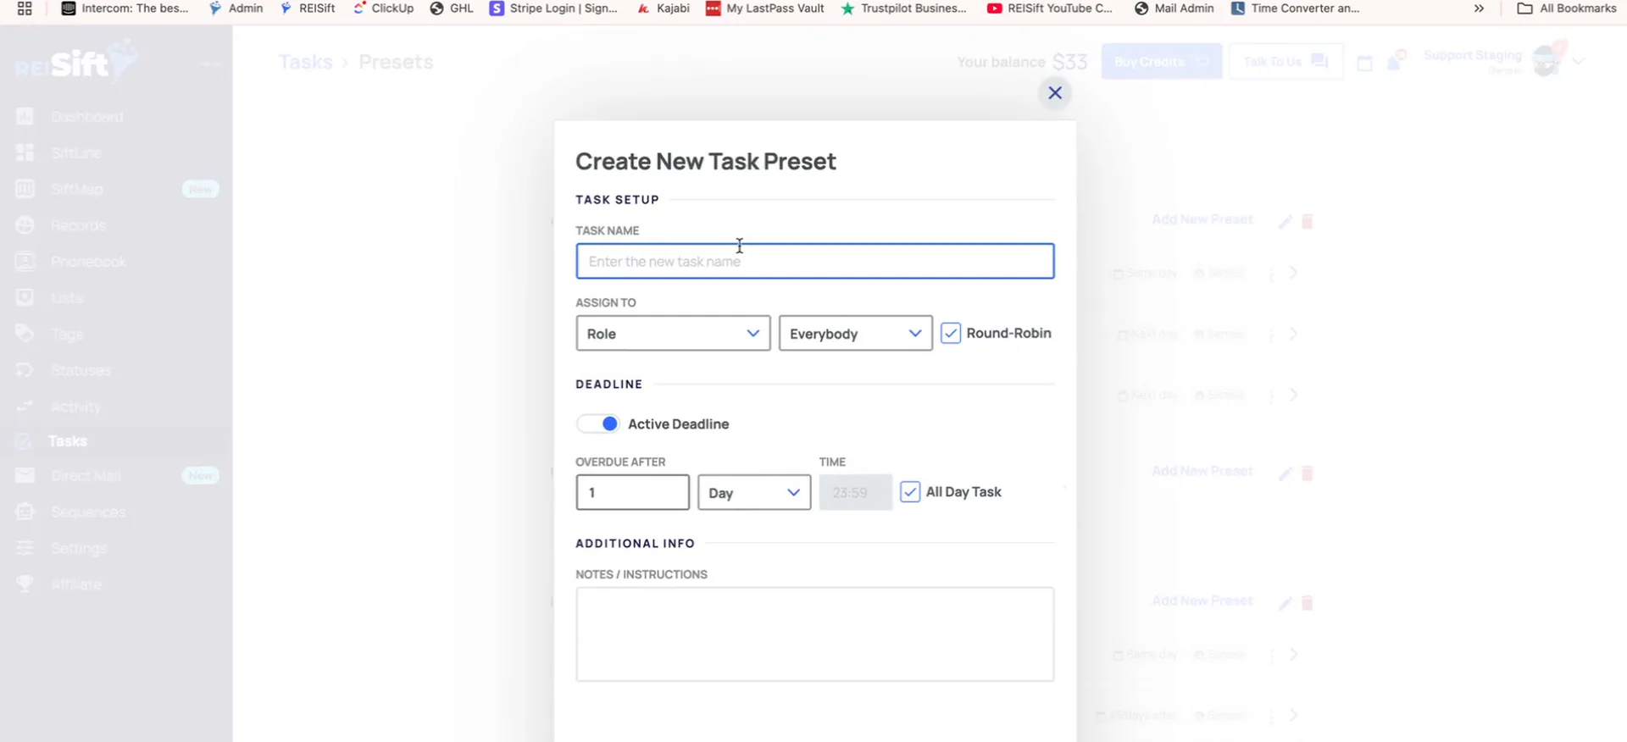This screenshot has width=1627, height=742.
Task: Open the Trustpilot Business bookmark
Action: [903, 8]
